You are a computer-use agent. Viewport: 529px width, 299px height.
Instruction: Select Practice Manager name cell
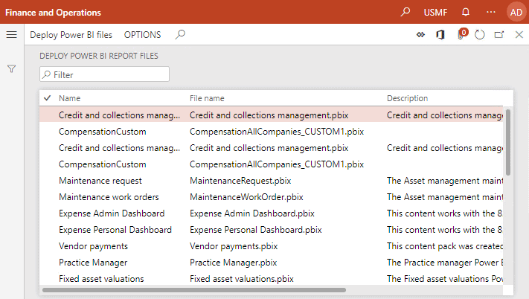point(93,263)
